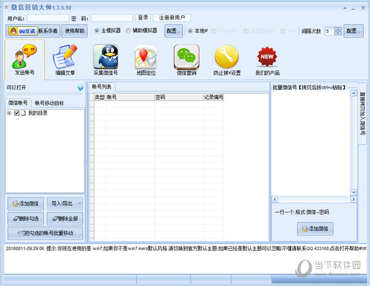Click 添加微信 button in left panel
The width and height of the screenshot is (370, 286).
[x=25, y=203]
